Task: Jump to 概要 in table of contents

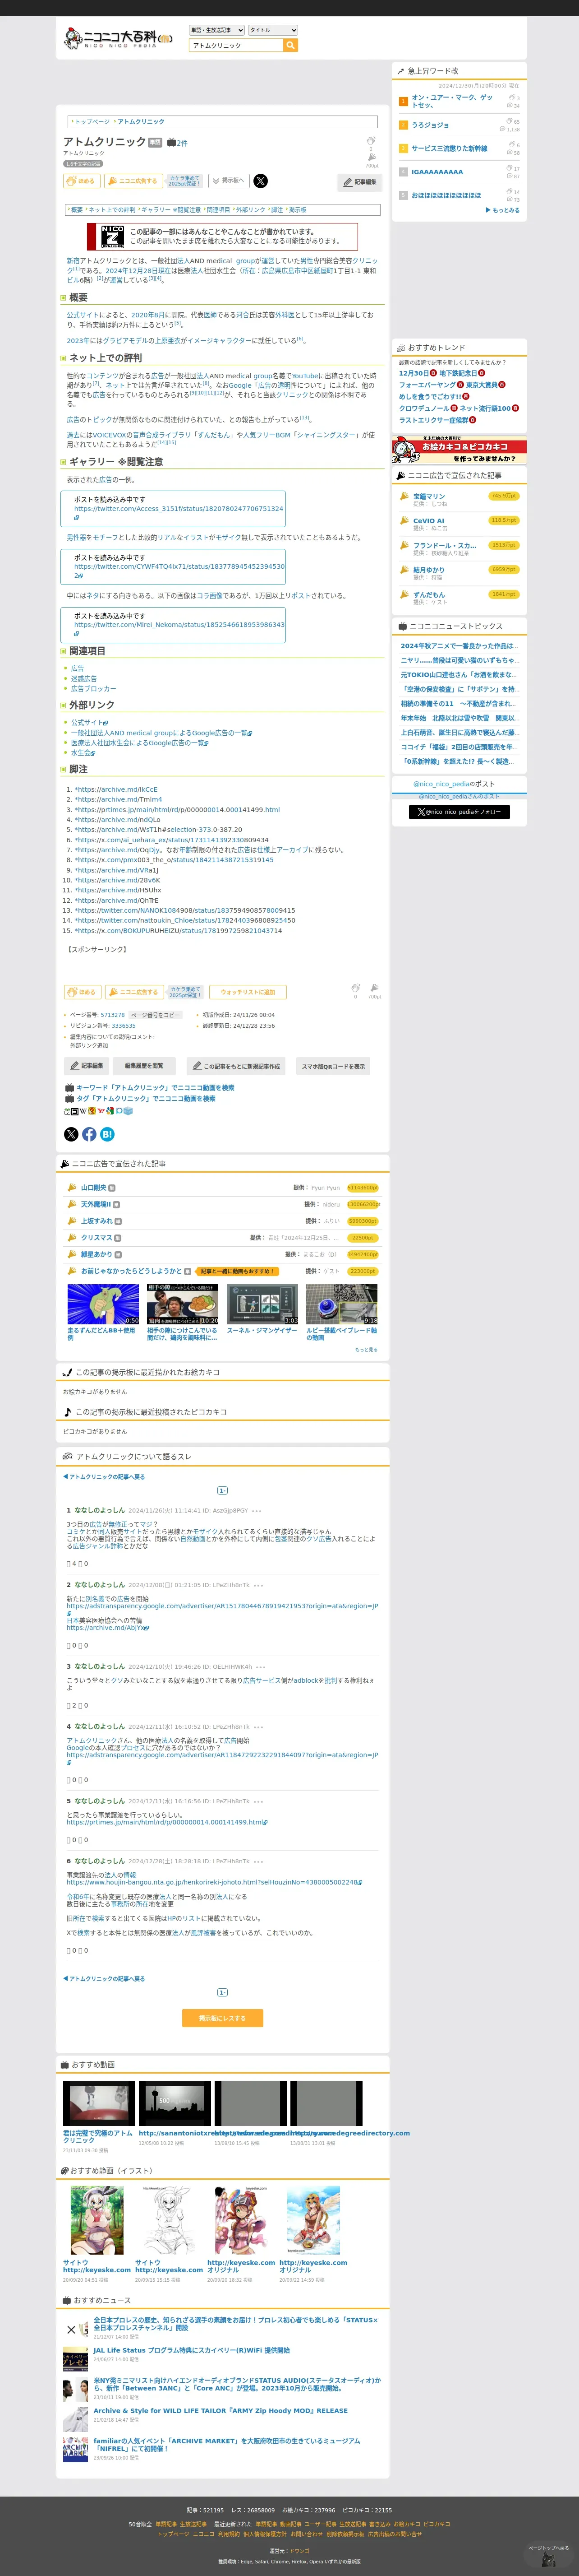Action: (77, 210)
